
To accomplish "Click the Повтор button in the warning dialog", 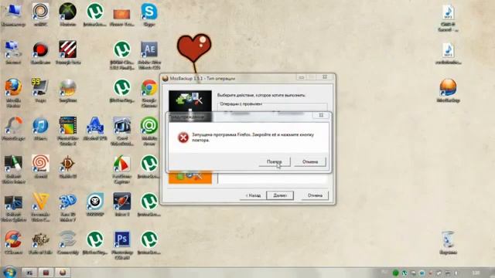I will coord(275,161).
